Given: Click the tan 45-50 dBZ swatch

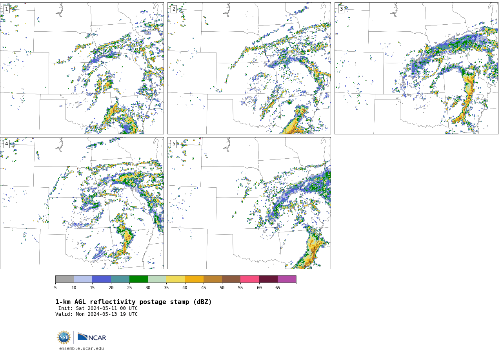Looking at the screenshot, I should pyautogui.click(x=213, y=279).
